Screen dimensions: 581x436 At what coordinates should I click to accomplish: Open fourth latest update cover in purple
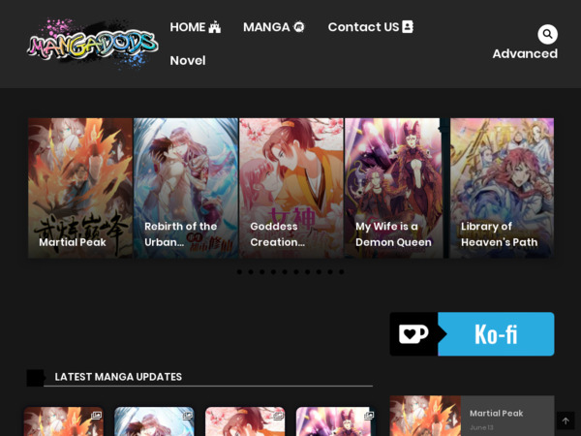336,421
